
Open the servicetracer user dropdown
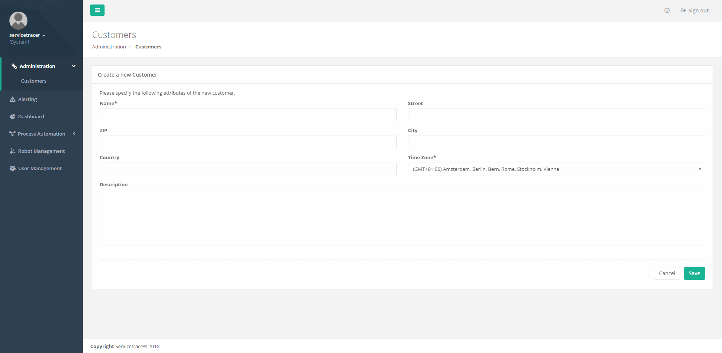pyautogui.click(x=27, y=35)
